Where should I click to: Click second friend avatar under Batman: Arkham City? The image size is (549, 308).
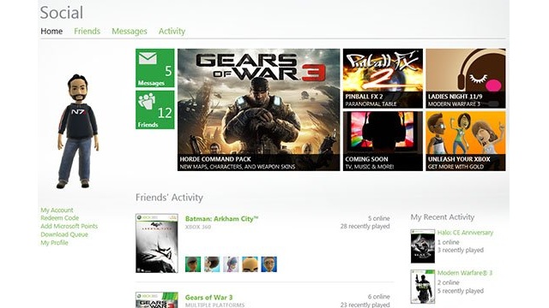(212, 264)
